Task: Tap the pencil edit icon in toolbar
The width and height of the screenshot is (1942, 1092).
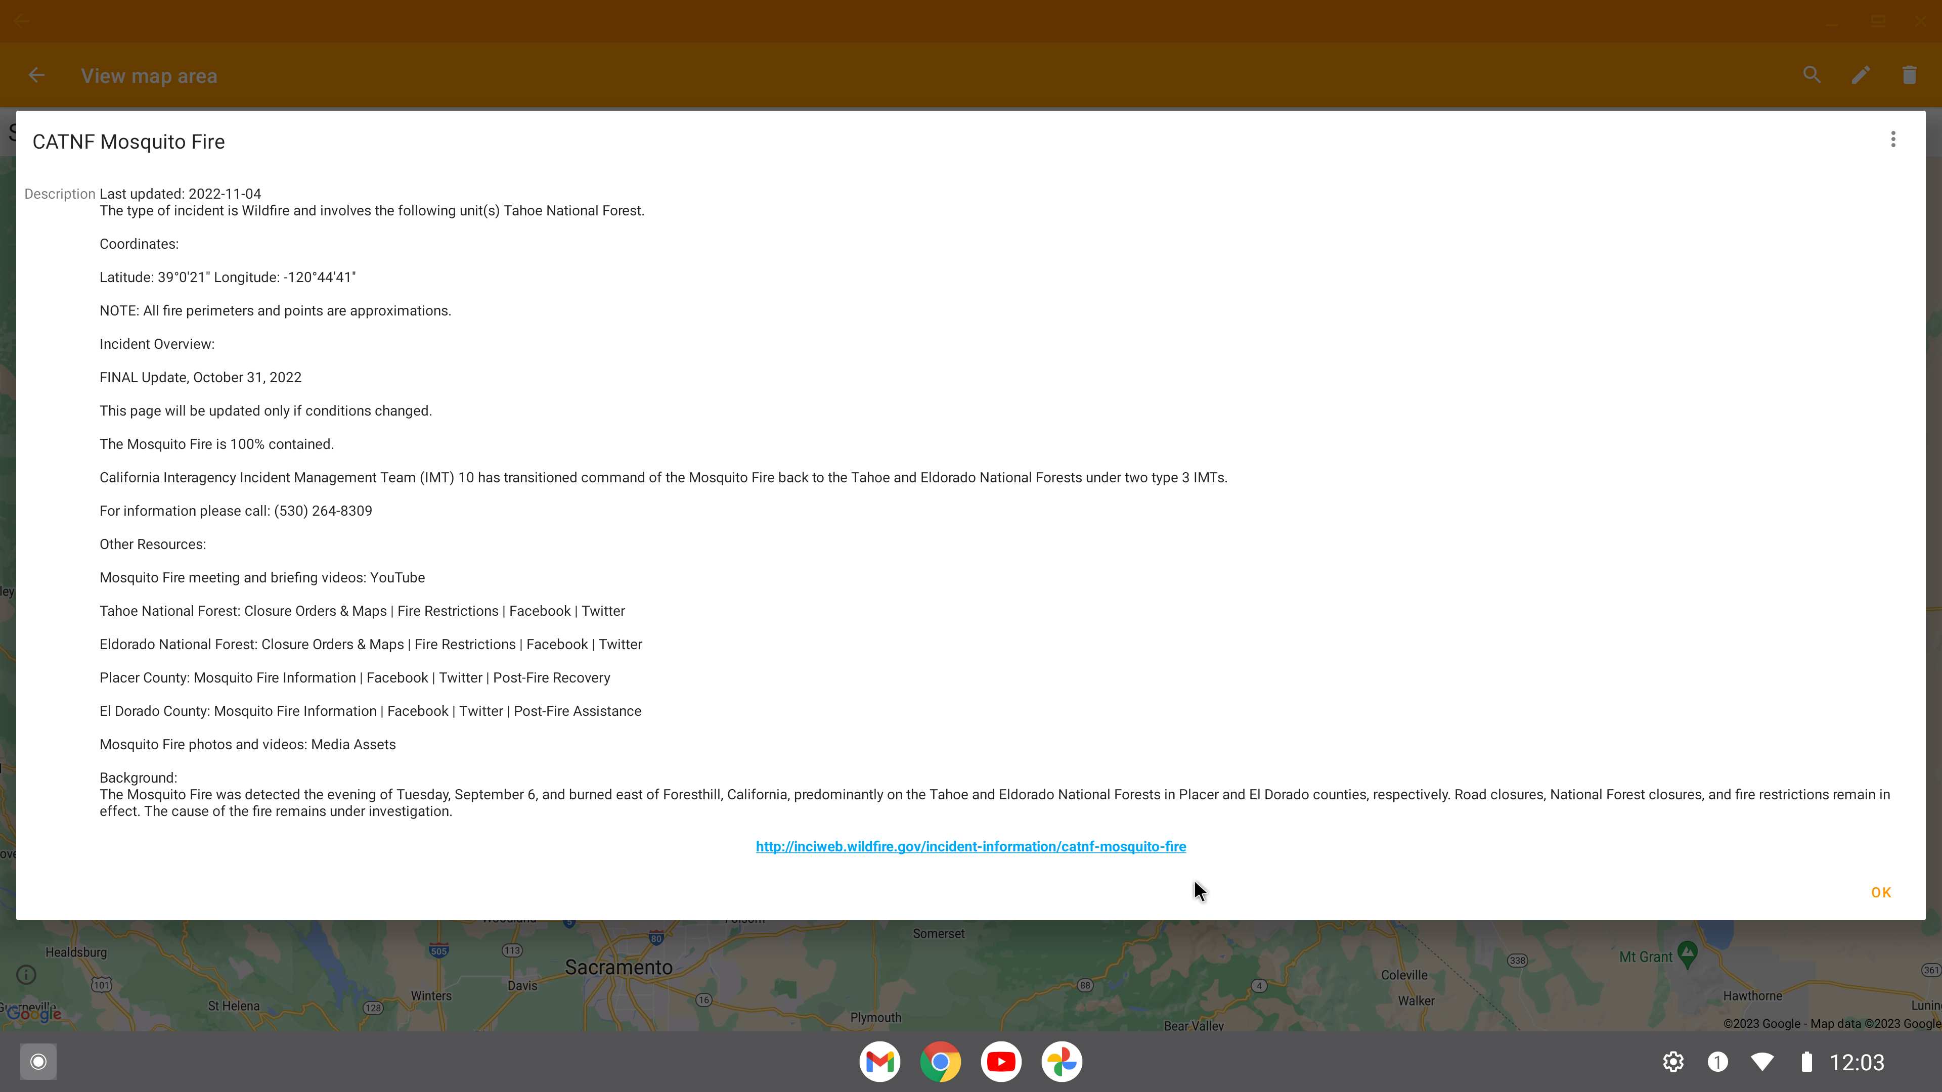Action: pyautogui.click(x=1861, y=75)
